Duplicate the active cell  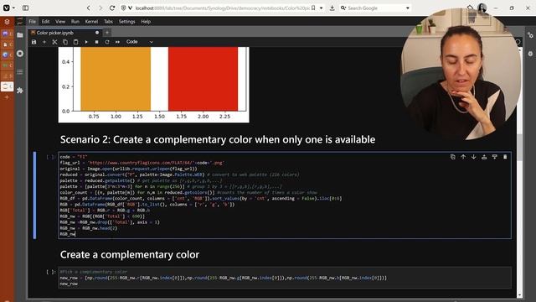[452, 157]
